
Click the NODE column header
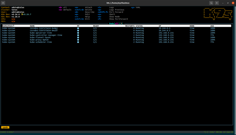pyautogui.click(x=192, y=26)
